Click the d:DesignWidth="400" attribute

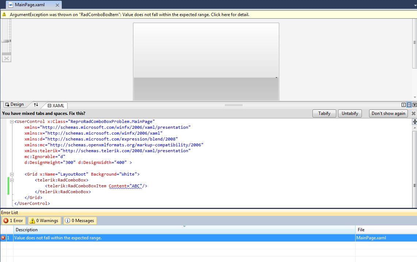pyautogui.click(x=102, y=163)
